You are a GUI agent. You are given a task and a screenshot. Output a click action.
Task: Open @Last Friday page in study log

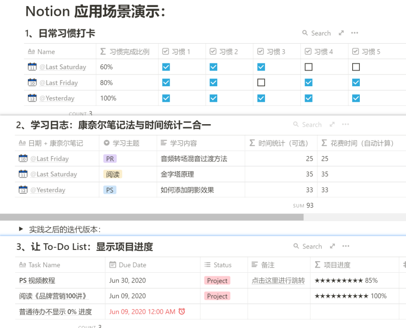click(49, 159)
